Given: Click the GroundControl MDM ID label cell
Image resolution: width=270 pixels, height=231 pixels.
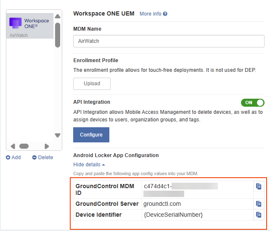Looking at the screenshot, I should click(107, 189).
